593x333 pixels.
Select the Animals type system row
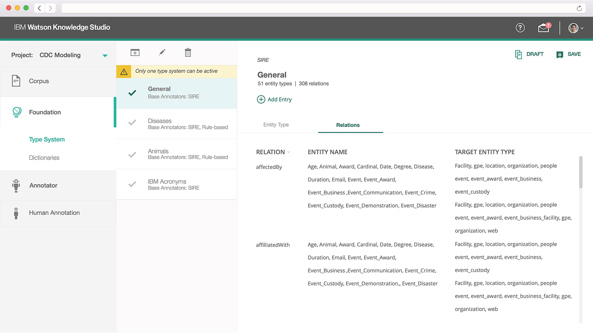[177, 154]
